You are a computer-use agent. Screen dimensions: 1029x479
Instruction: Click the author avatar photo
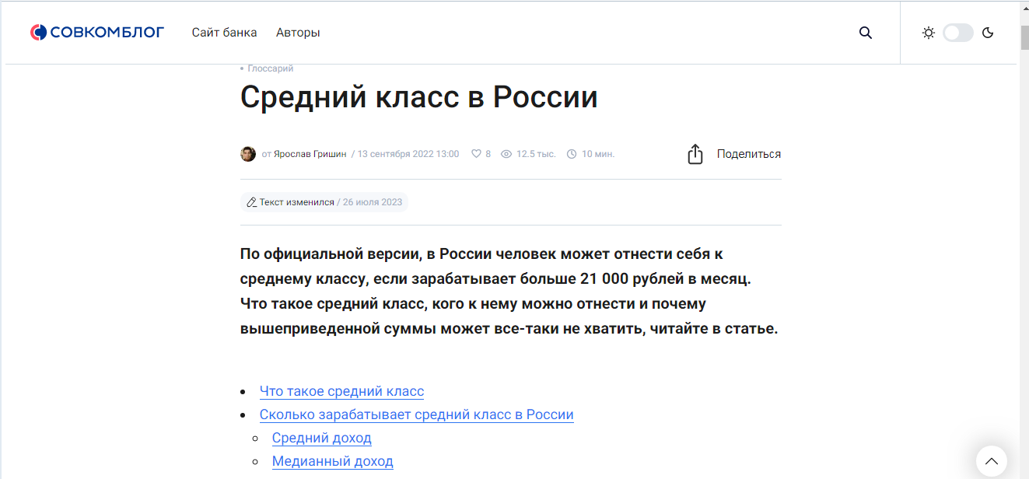pyautogui.click(x=248, y=154)
